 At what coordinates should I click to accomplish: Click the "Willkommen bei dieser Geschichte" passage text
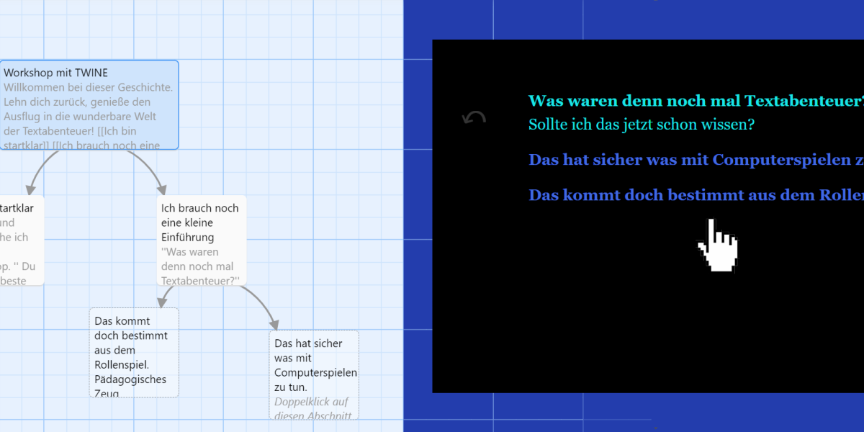87,87
